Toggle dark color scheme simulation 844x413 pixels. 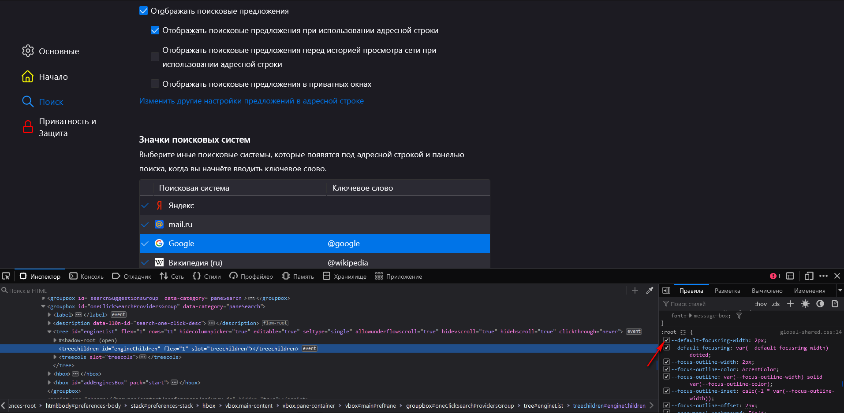tap(820, 304)
